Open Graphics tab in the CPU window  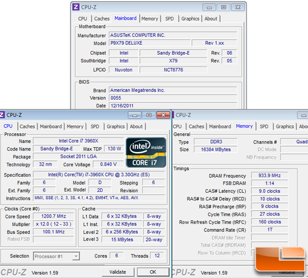coord(116,126)
